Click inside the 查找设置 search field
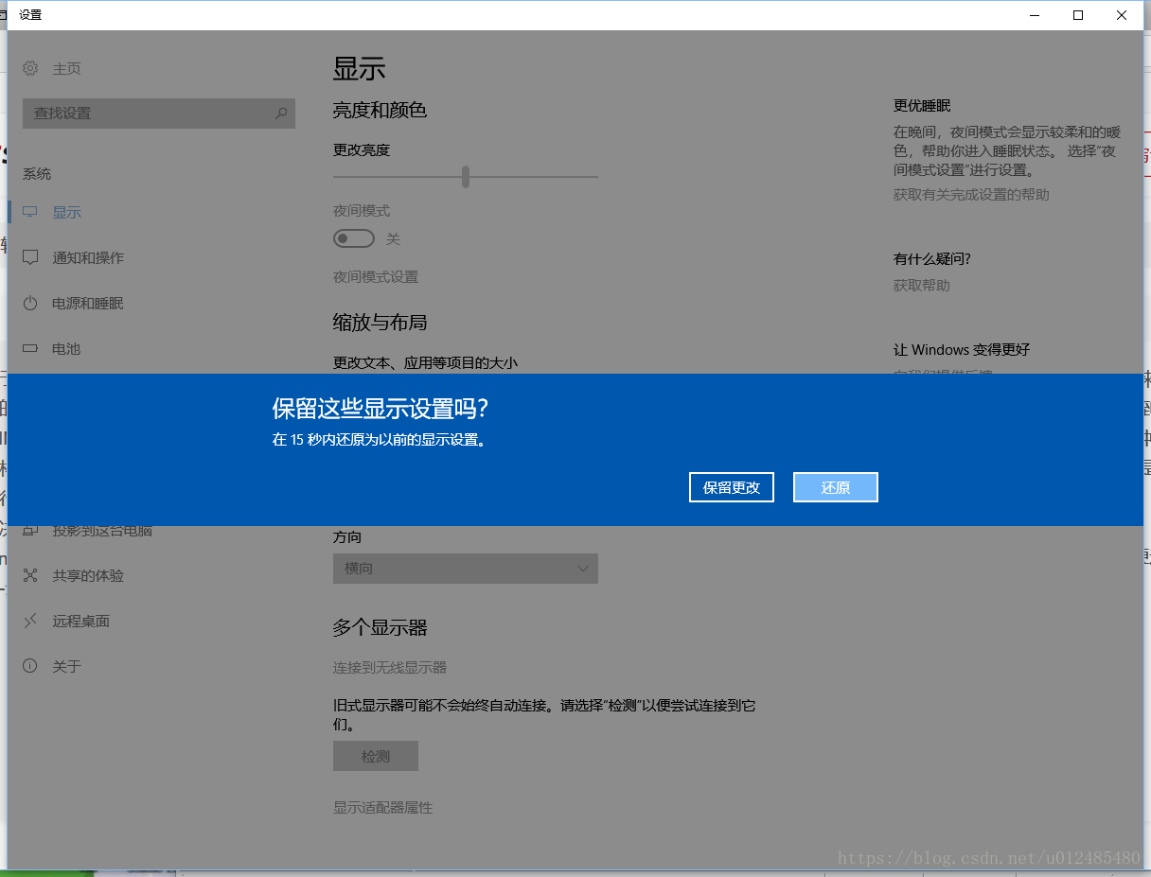Viewport: 1151px width, 877px height. tap(151, 113)
